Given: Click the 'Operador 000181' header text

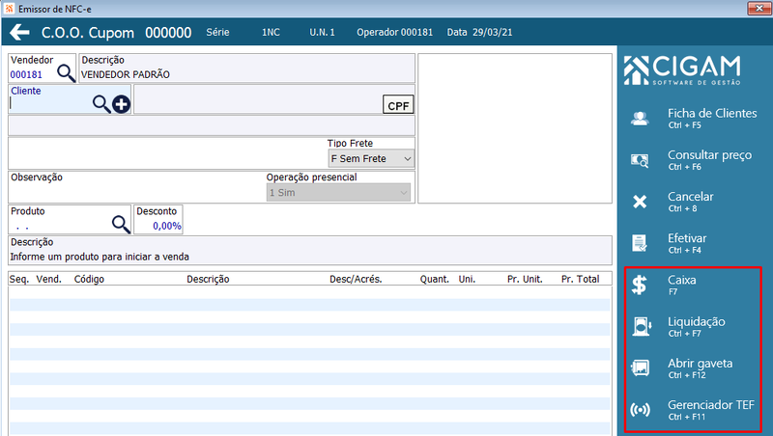Looking at the screenshot, I should (x=394, y=32).
